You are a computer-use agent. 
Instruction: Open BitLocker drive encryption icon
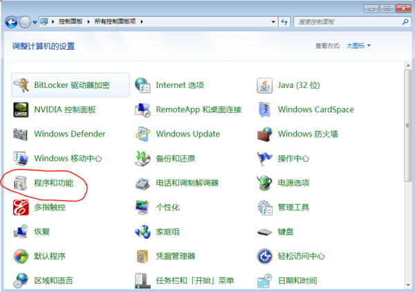click(x=21, y=85)
